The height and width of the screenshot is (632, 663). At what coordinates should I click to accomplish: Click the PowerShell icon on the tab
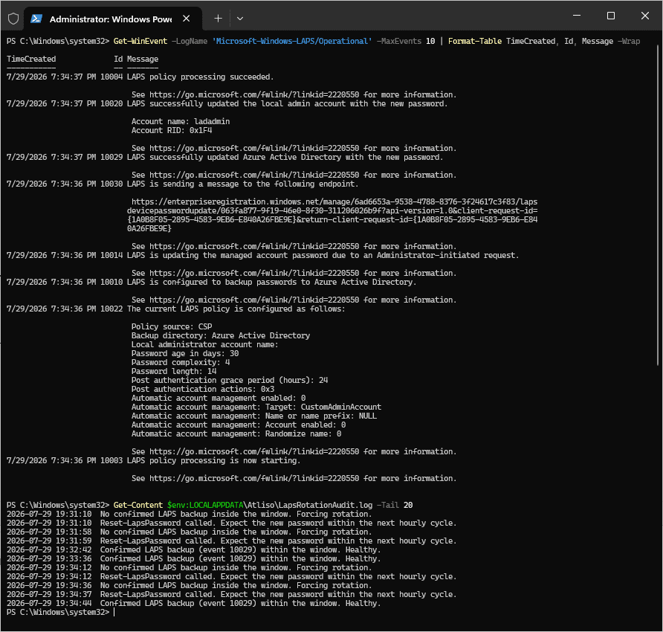coord(36,19)
